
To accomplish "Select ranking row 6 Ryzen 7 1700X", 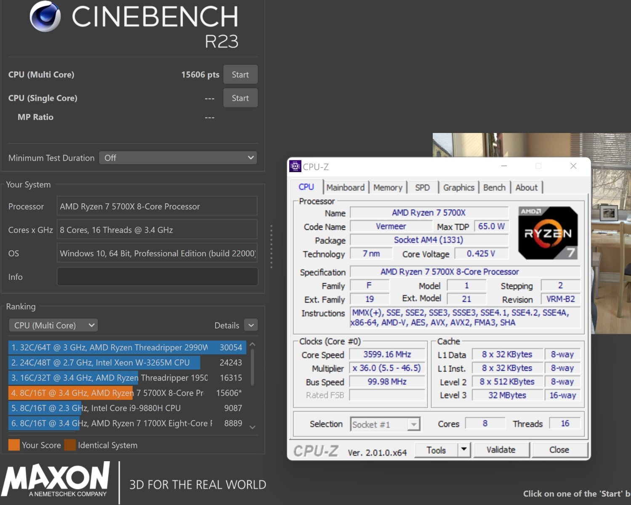I will [x=127, y=423].
